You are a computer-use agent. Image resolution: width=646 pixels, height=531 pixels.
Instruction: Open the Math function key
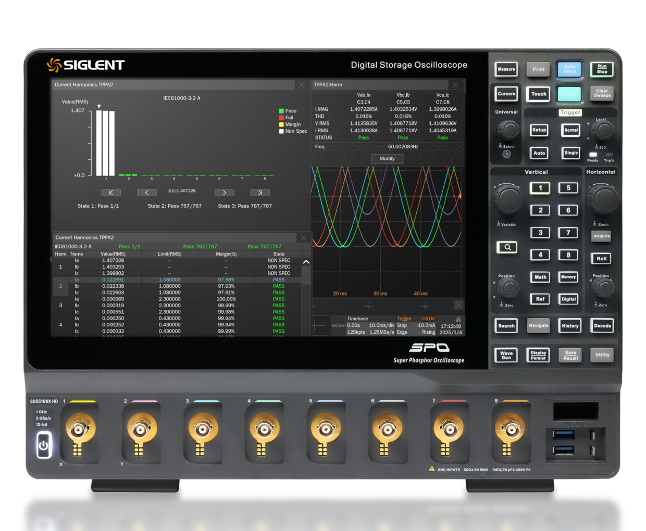[540, 277]
